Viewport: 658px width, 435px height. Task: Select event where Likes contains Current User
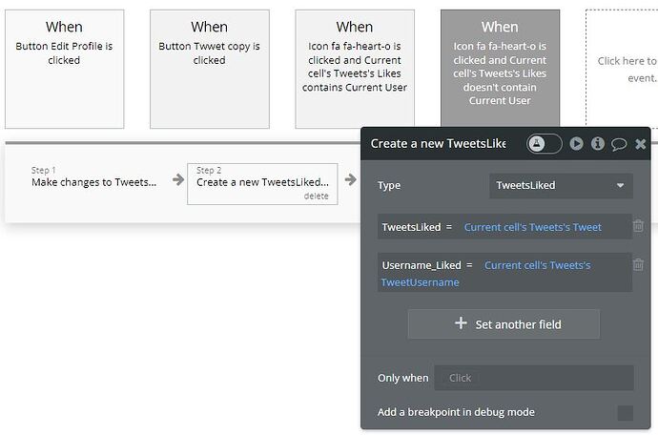(x=355, y=70)
